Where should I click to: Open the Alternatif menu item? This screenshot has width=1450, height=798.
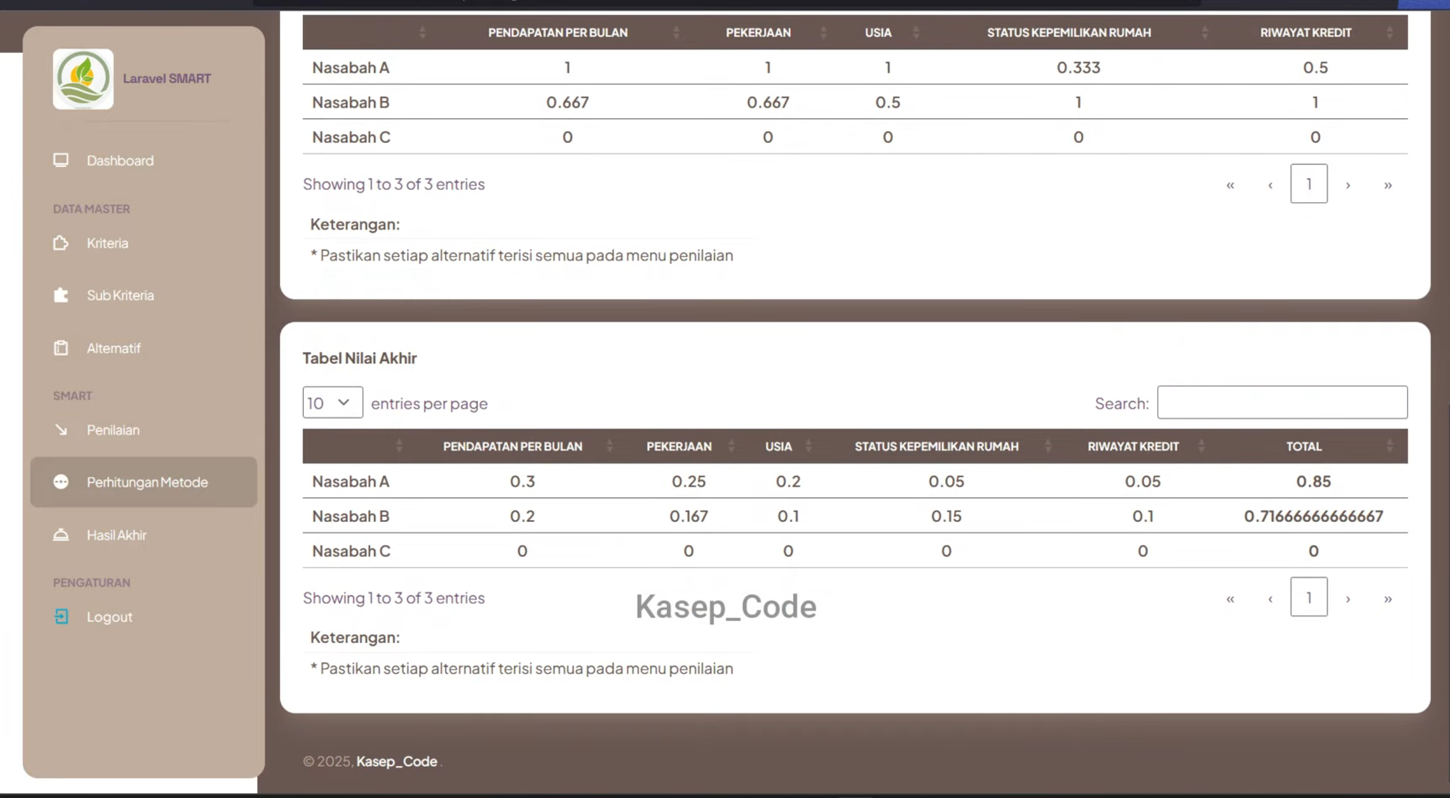(144, 348)
